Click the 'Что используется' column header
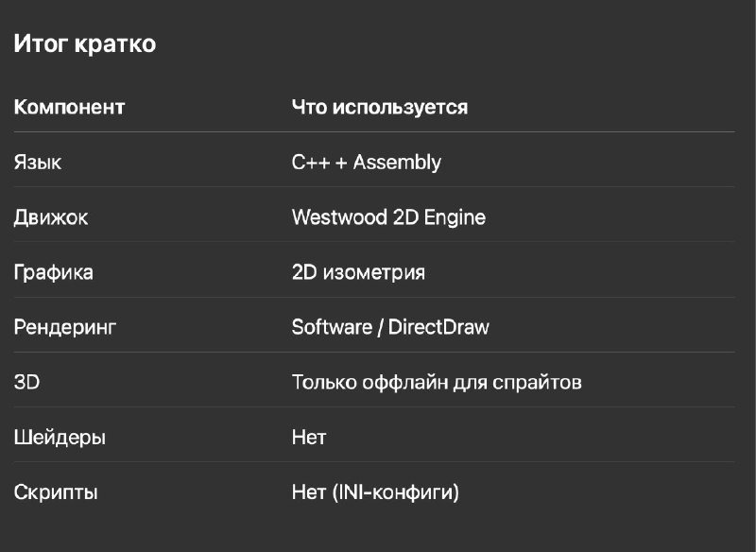This screenshot has width=756, height=552. click(x=379, y=107)
